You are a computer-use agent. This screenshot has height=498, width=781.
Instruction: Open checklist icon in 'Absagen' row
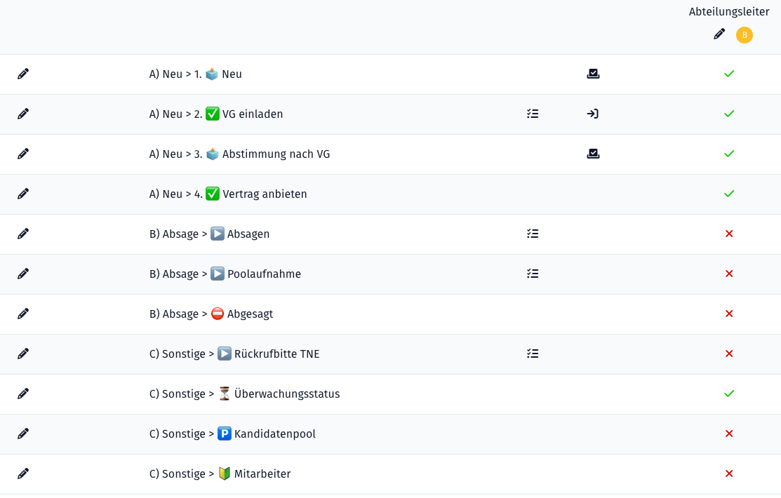[x=533, y=234]
